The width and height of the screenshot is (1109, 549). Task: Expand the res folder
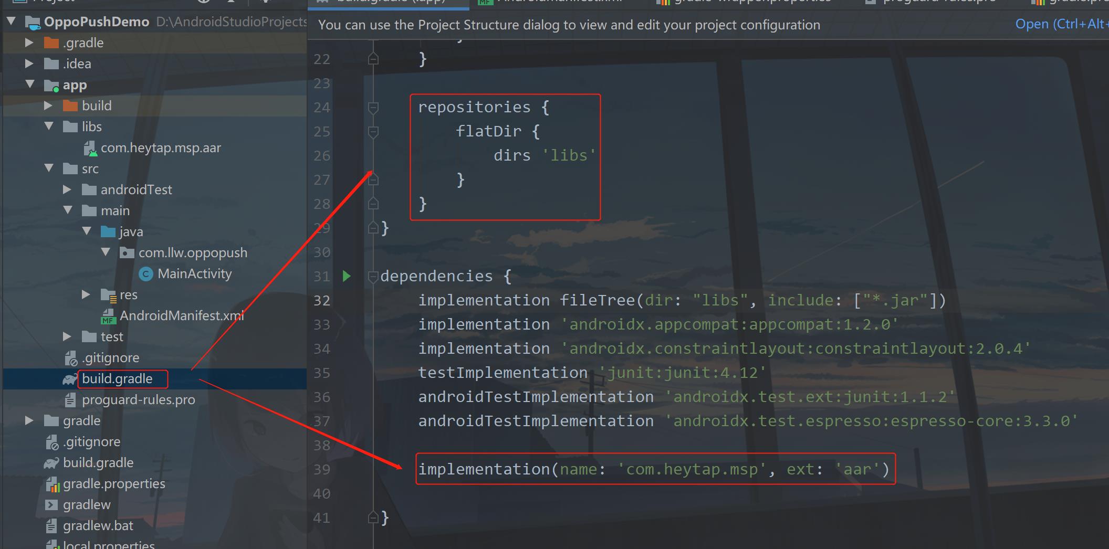(x=86, y=294)
